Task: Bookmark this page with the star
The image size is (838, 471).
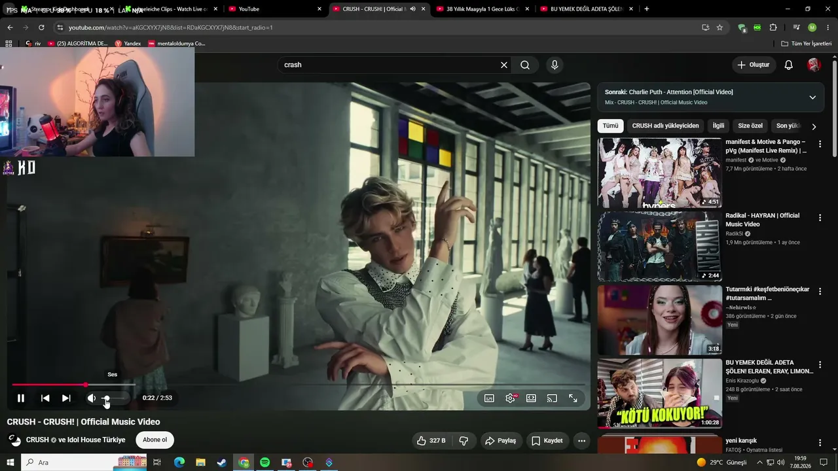Action: click(720, 27)
